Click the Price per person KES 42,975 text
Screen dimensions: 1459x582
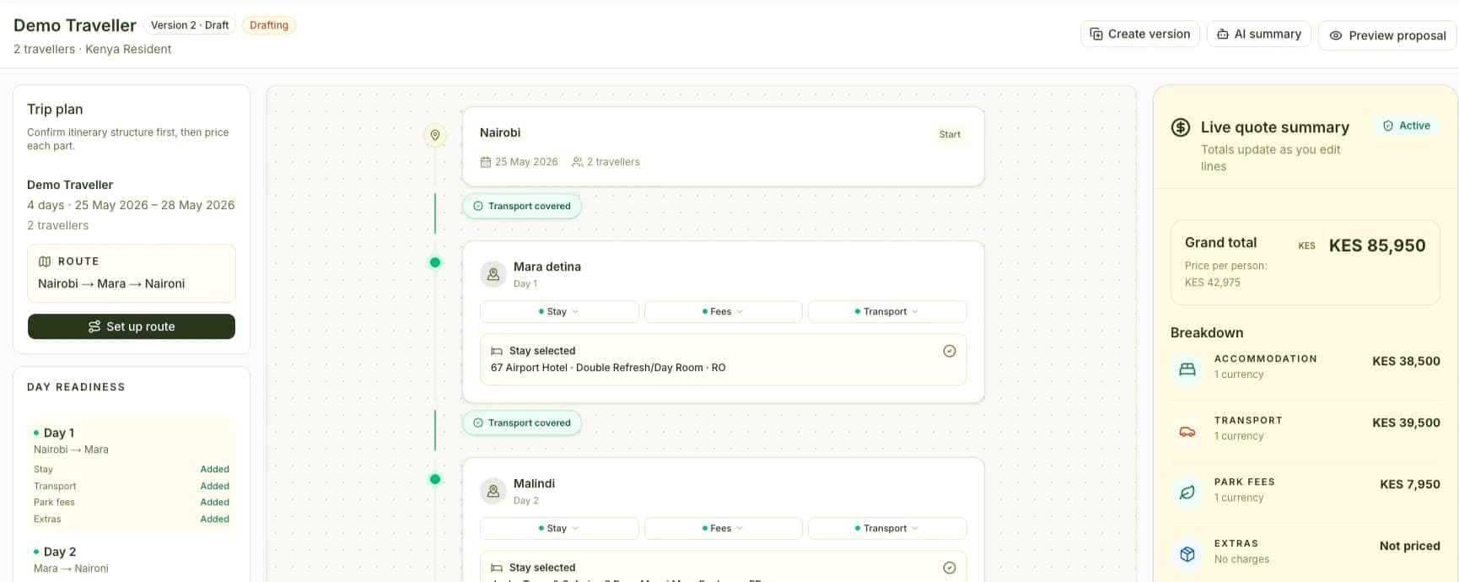[1225, 274]
